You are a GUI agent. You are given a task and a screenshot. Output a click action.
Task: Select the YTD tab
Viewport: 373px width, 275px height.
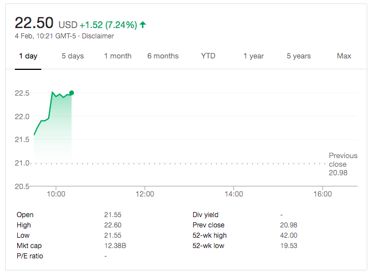click(x=208, y=56)
